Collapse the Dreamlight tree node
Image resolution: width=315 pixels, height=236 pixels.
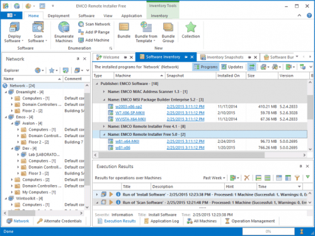click(x=6, y=92)
